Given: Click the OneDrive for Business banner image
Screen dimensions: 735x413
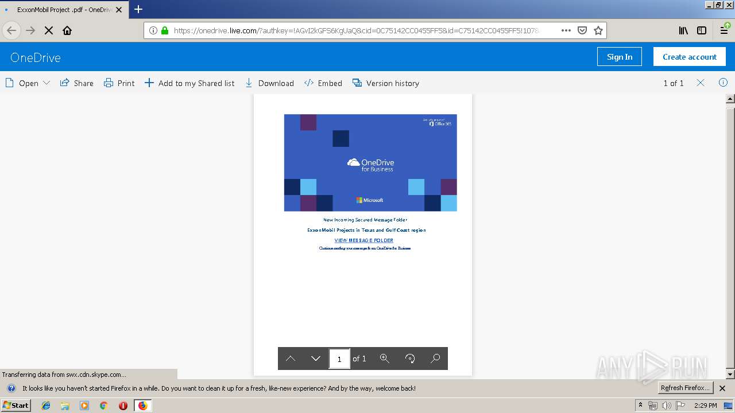Looking at the screenshot, I should 370,162.
